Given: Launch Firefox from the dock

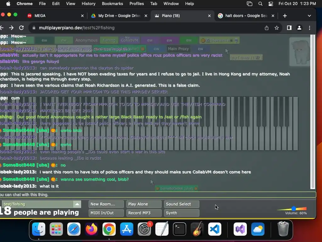Looking at the screenshot, I should click(x=92, y=229).
